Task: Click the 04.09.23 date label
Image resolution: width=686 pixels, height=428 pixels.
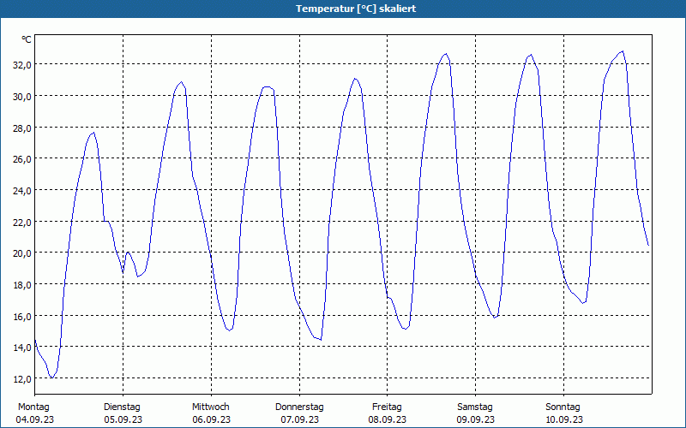Action: [x=33, y=419]
